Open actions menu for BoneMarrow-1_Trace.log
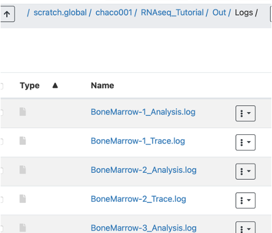272x233 pixels. 245,142
